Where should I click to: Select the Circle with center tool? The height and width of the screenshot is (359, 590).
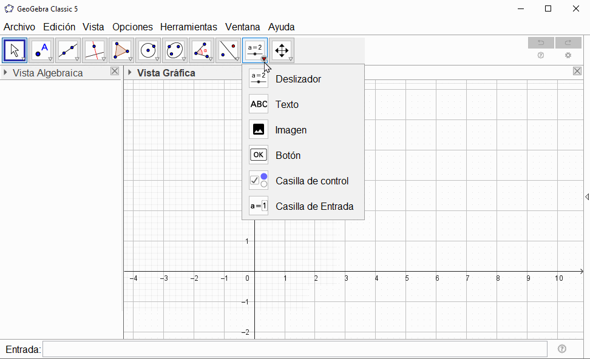[148, 50]
